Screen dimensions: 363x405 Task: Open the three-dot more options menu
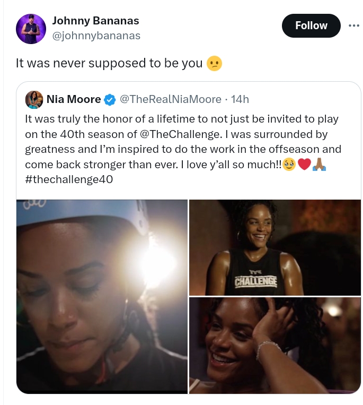point(353,25)
